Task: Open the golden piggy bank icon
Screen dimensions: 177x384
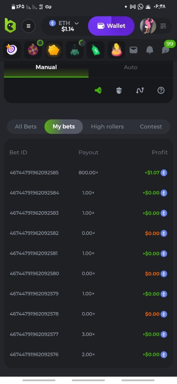Action: 54,50
